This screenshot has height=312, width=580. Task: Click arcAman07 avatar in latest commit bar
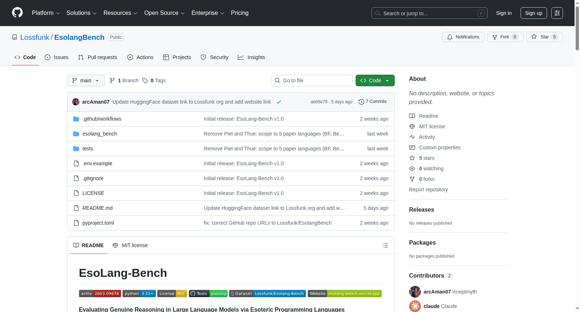[76, 102]
